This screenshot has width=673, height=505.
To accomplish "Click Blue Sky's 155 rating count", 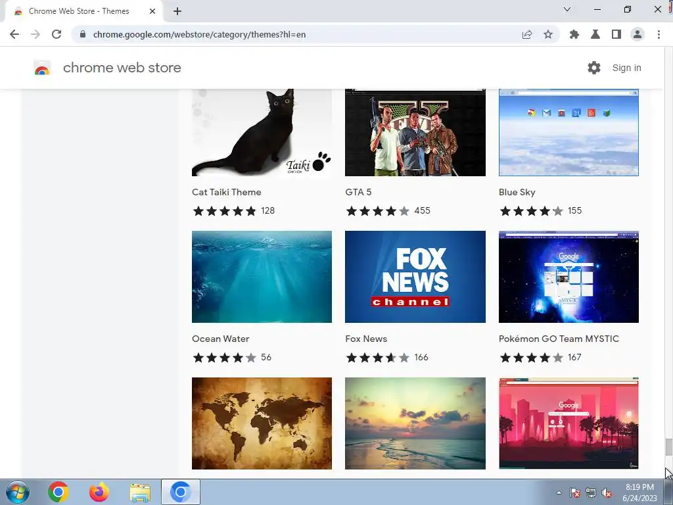I will click(574, 210).
